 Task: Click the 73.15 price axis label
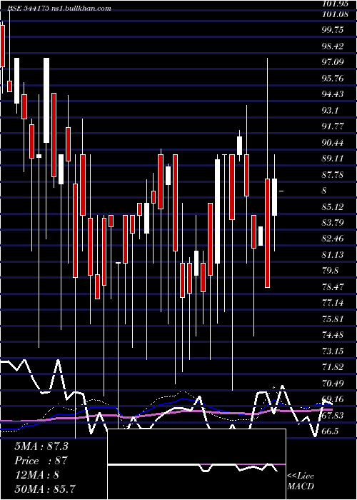click(333, 351)
